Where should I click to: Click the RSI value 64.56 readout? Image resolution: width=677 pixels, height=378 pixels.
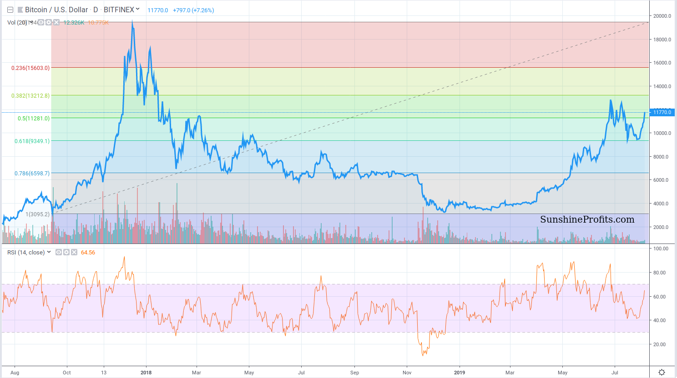(88, 252)
